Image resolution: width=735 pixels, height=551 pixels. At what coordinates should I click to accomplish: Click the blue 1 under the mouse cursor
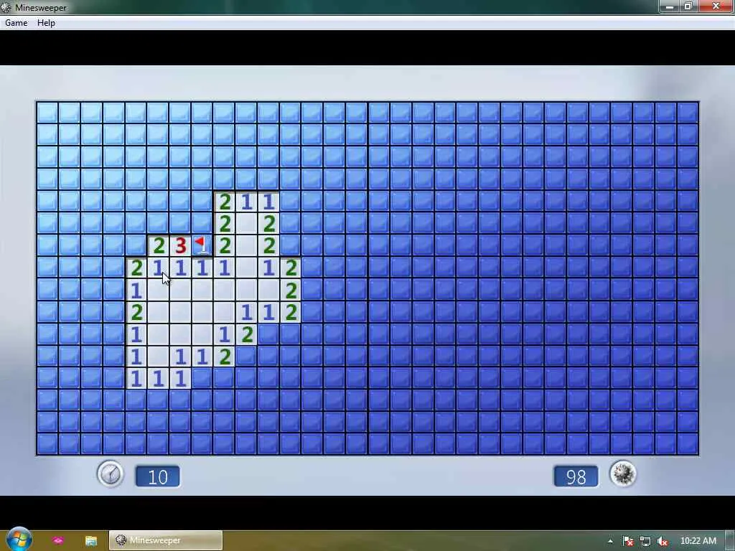(x=158, y=268)
